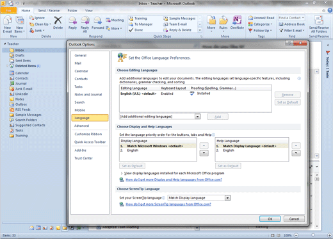The height and width of the screenshot is (239, 333).
Task: Open the Sent Items folder
Action: (x=20, y=61)
